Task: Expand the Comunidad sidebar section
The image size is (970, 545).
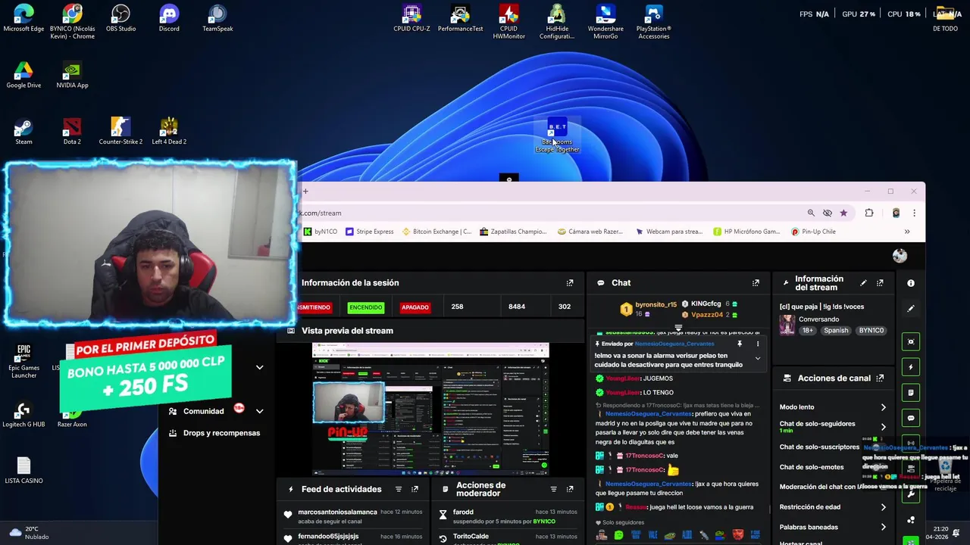Action: click(259, 412)
